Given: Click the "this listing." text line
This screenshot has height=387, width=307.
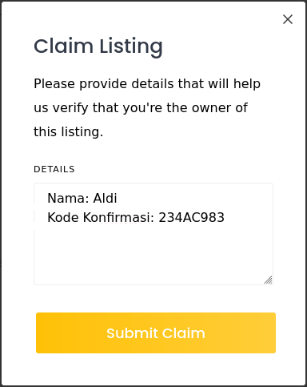Looking at the screenshot, I should click(69, 132).
